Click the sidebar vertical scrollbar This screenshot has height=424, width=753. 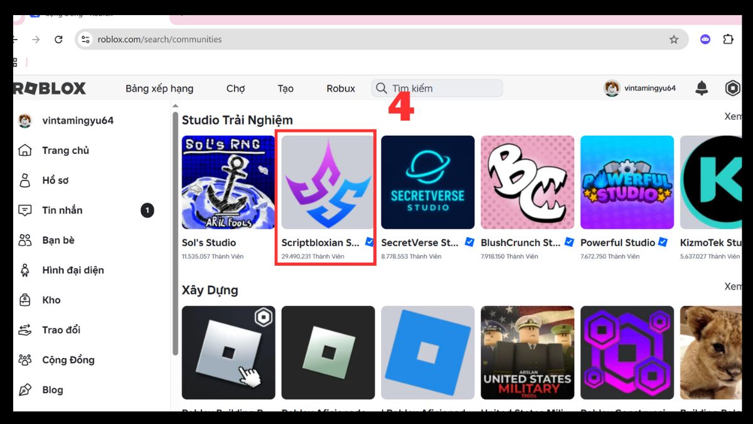click(175, 232)
